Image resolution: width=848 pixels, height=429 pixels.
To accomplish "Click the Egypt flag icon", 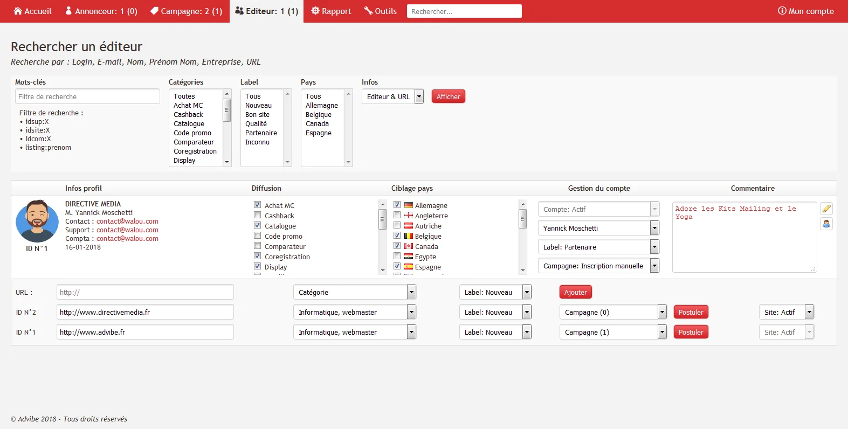I will 409,257.
